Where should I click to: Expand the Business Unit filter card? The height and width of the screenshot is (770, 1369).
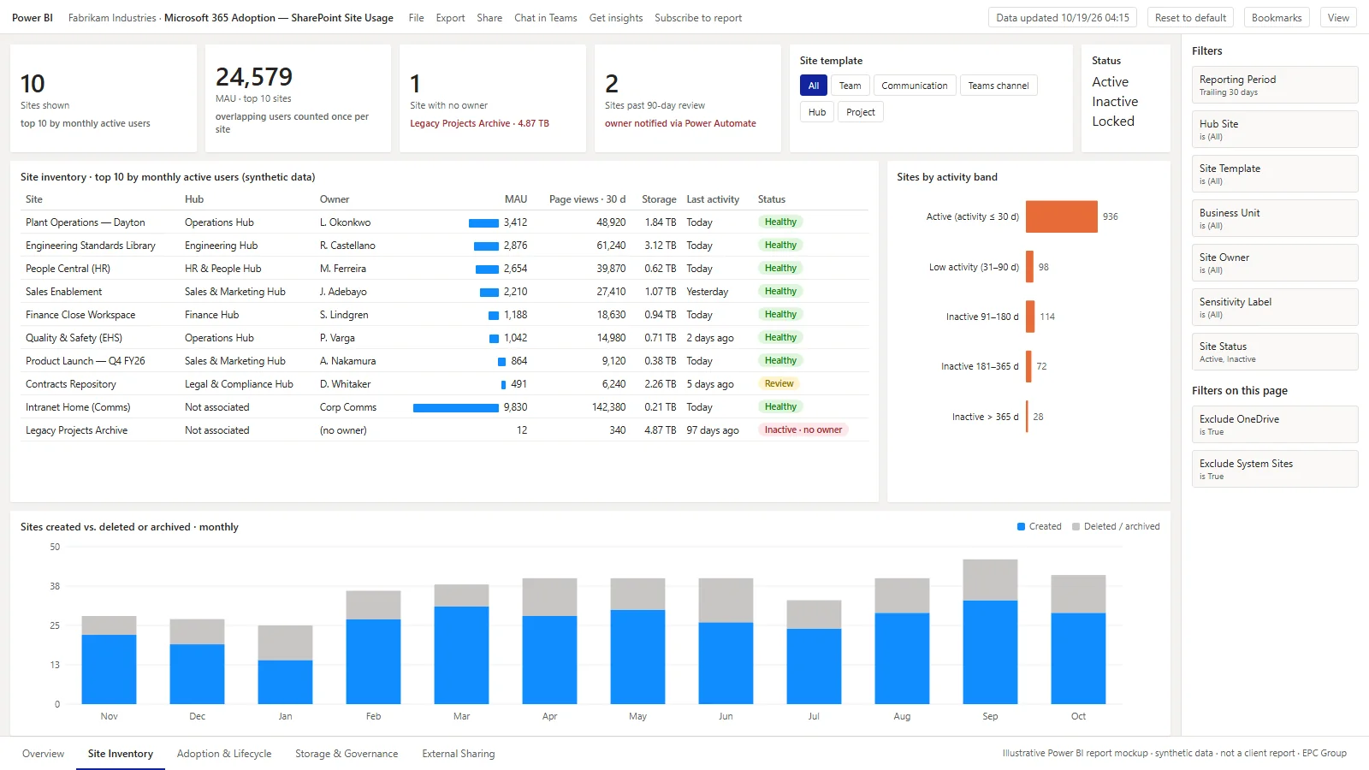click(x=1275, y=218)
